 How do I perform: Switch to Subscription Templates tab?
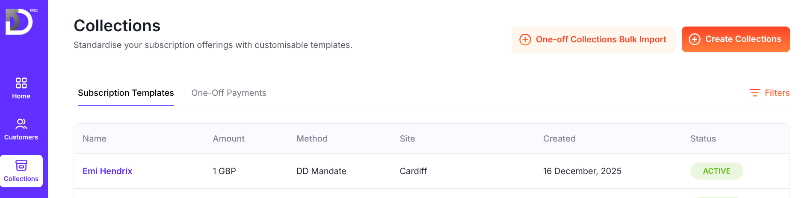(x=126, y=93)
